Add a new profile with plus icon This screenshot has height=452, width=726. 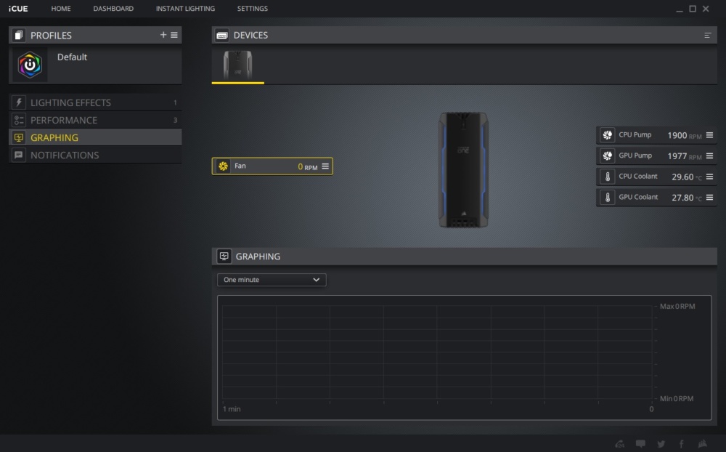(x=163, y=35)
